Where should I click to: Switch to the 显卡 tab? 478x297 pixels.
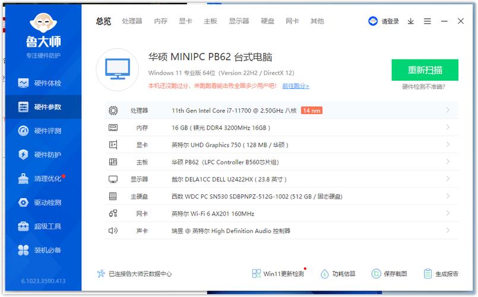[185, 21]
